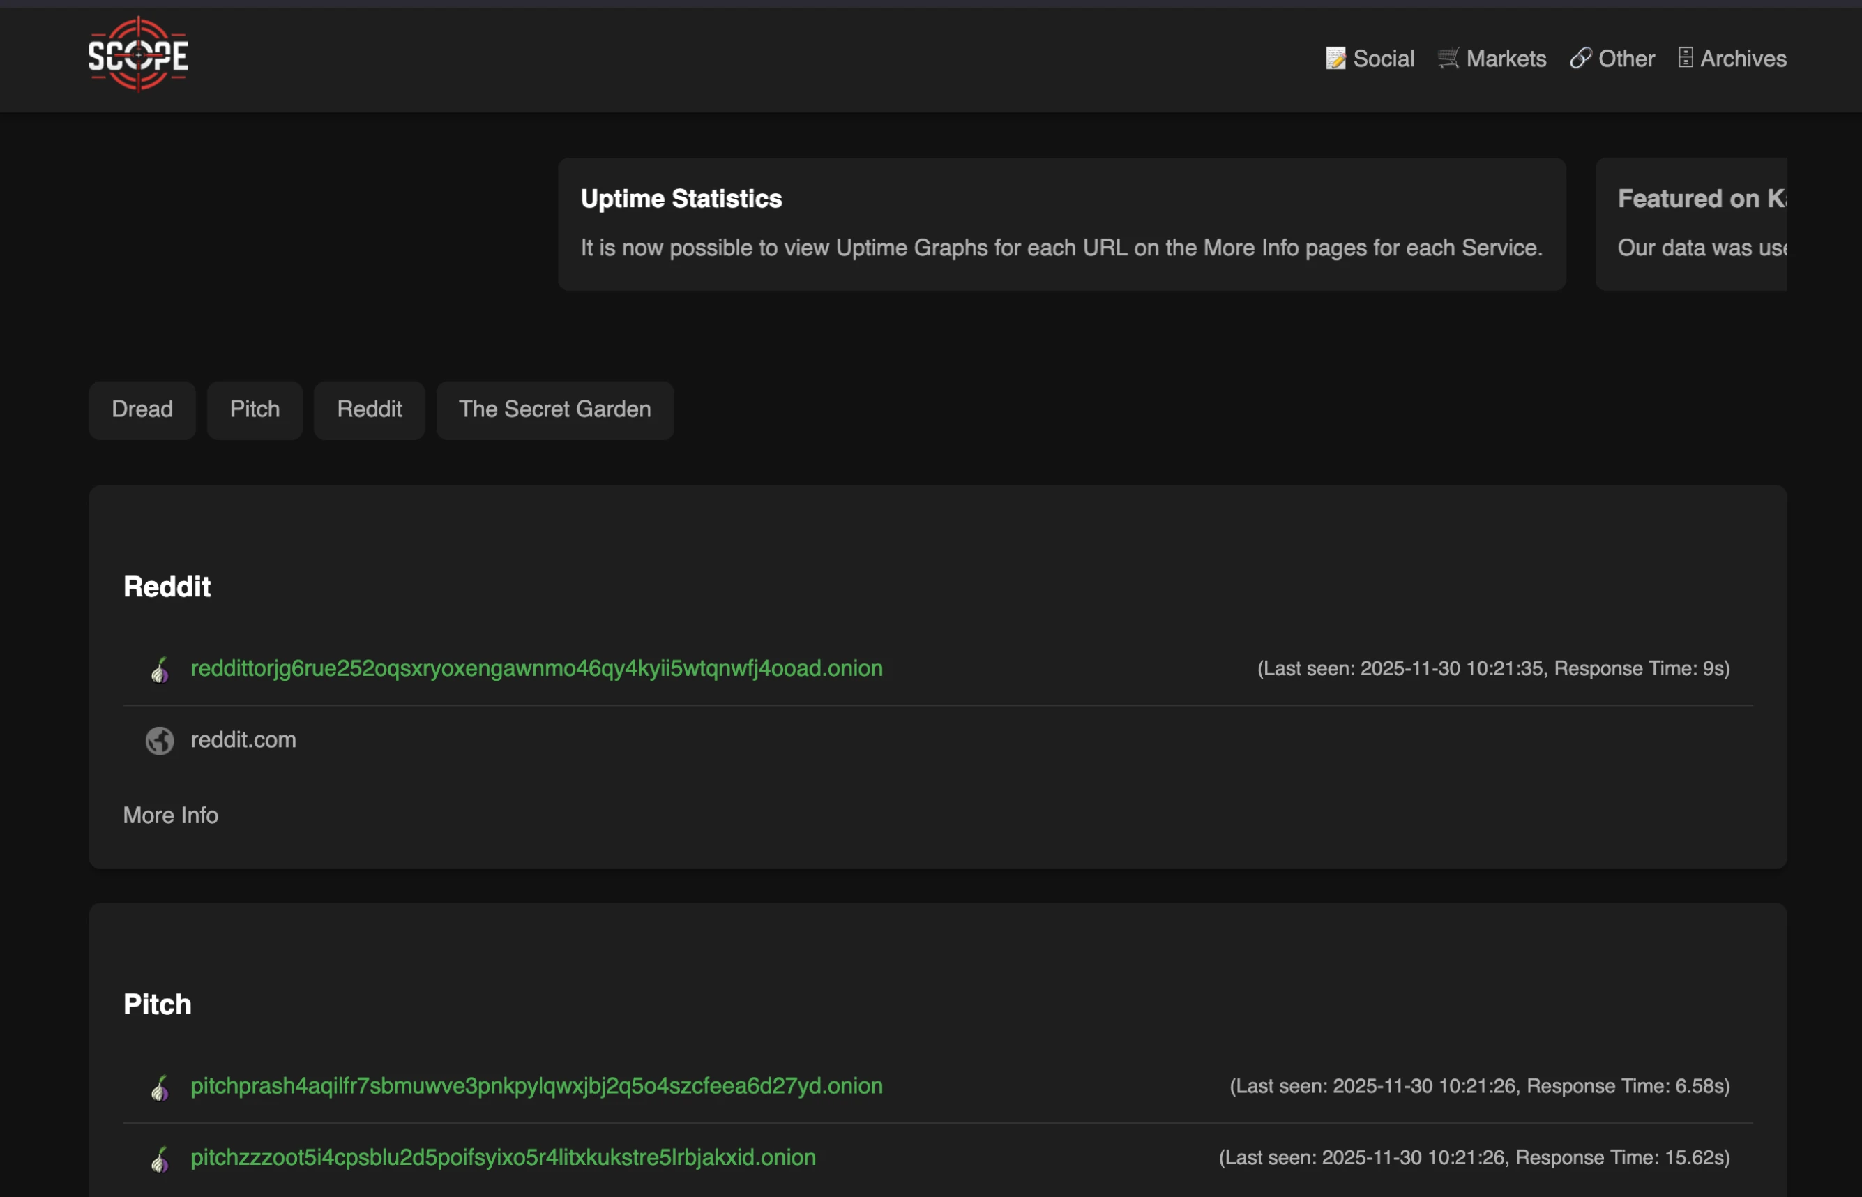1862x1197 pixels.
Task: Select The Secret Garden filter button
Action: click(554, 409)
